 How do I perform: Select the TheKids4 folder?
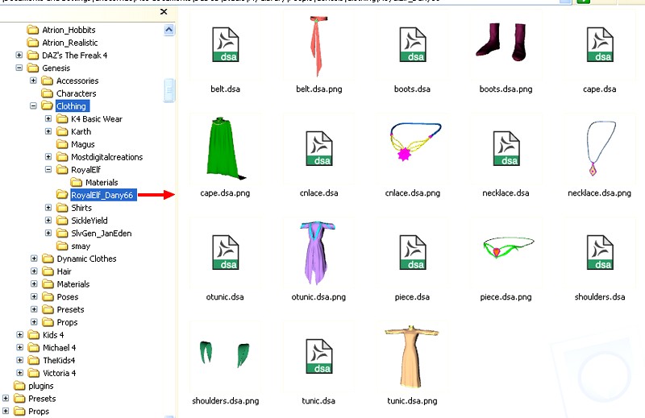coord(52,361)
